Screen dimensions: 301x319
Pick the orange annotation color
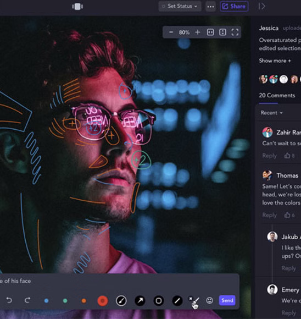coord(83,301)
